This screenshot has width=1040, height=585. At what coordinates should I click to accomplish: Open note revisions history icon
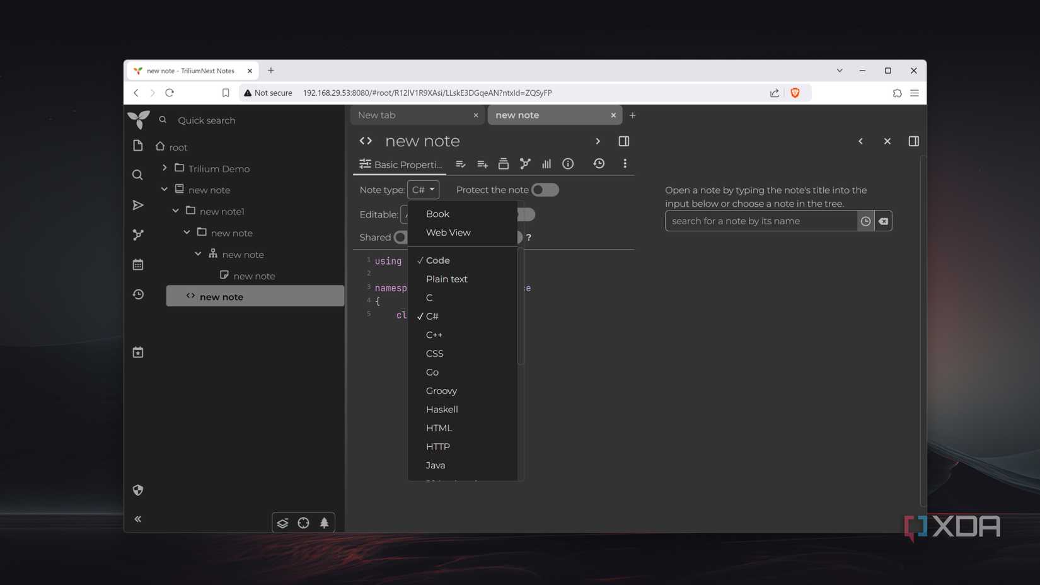click(x=599, y=164)
